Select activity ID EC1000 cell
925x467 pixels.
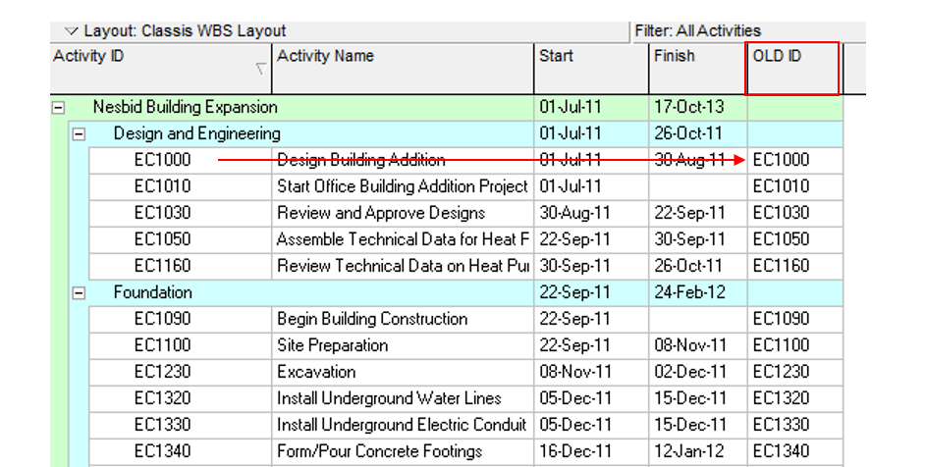[x=181, y=160]
